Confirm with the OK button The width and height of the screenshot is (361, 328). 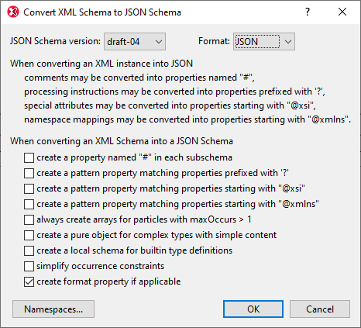[x=253, y=309]
